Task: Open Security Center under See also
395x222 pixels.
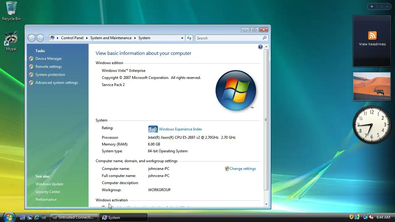Action: 48,192
